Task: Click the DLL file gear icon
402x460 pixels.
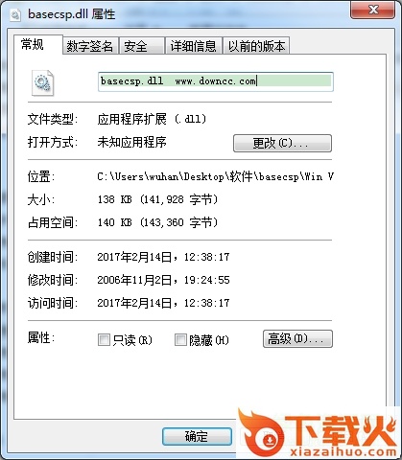Action: [x=42, y=82]
